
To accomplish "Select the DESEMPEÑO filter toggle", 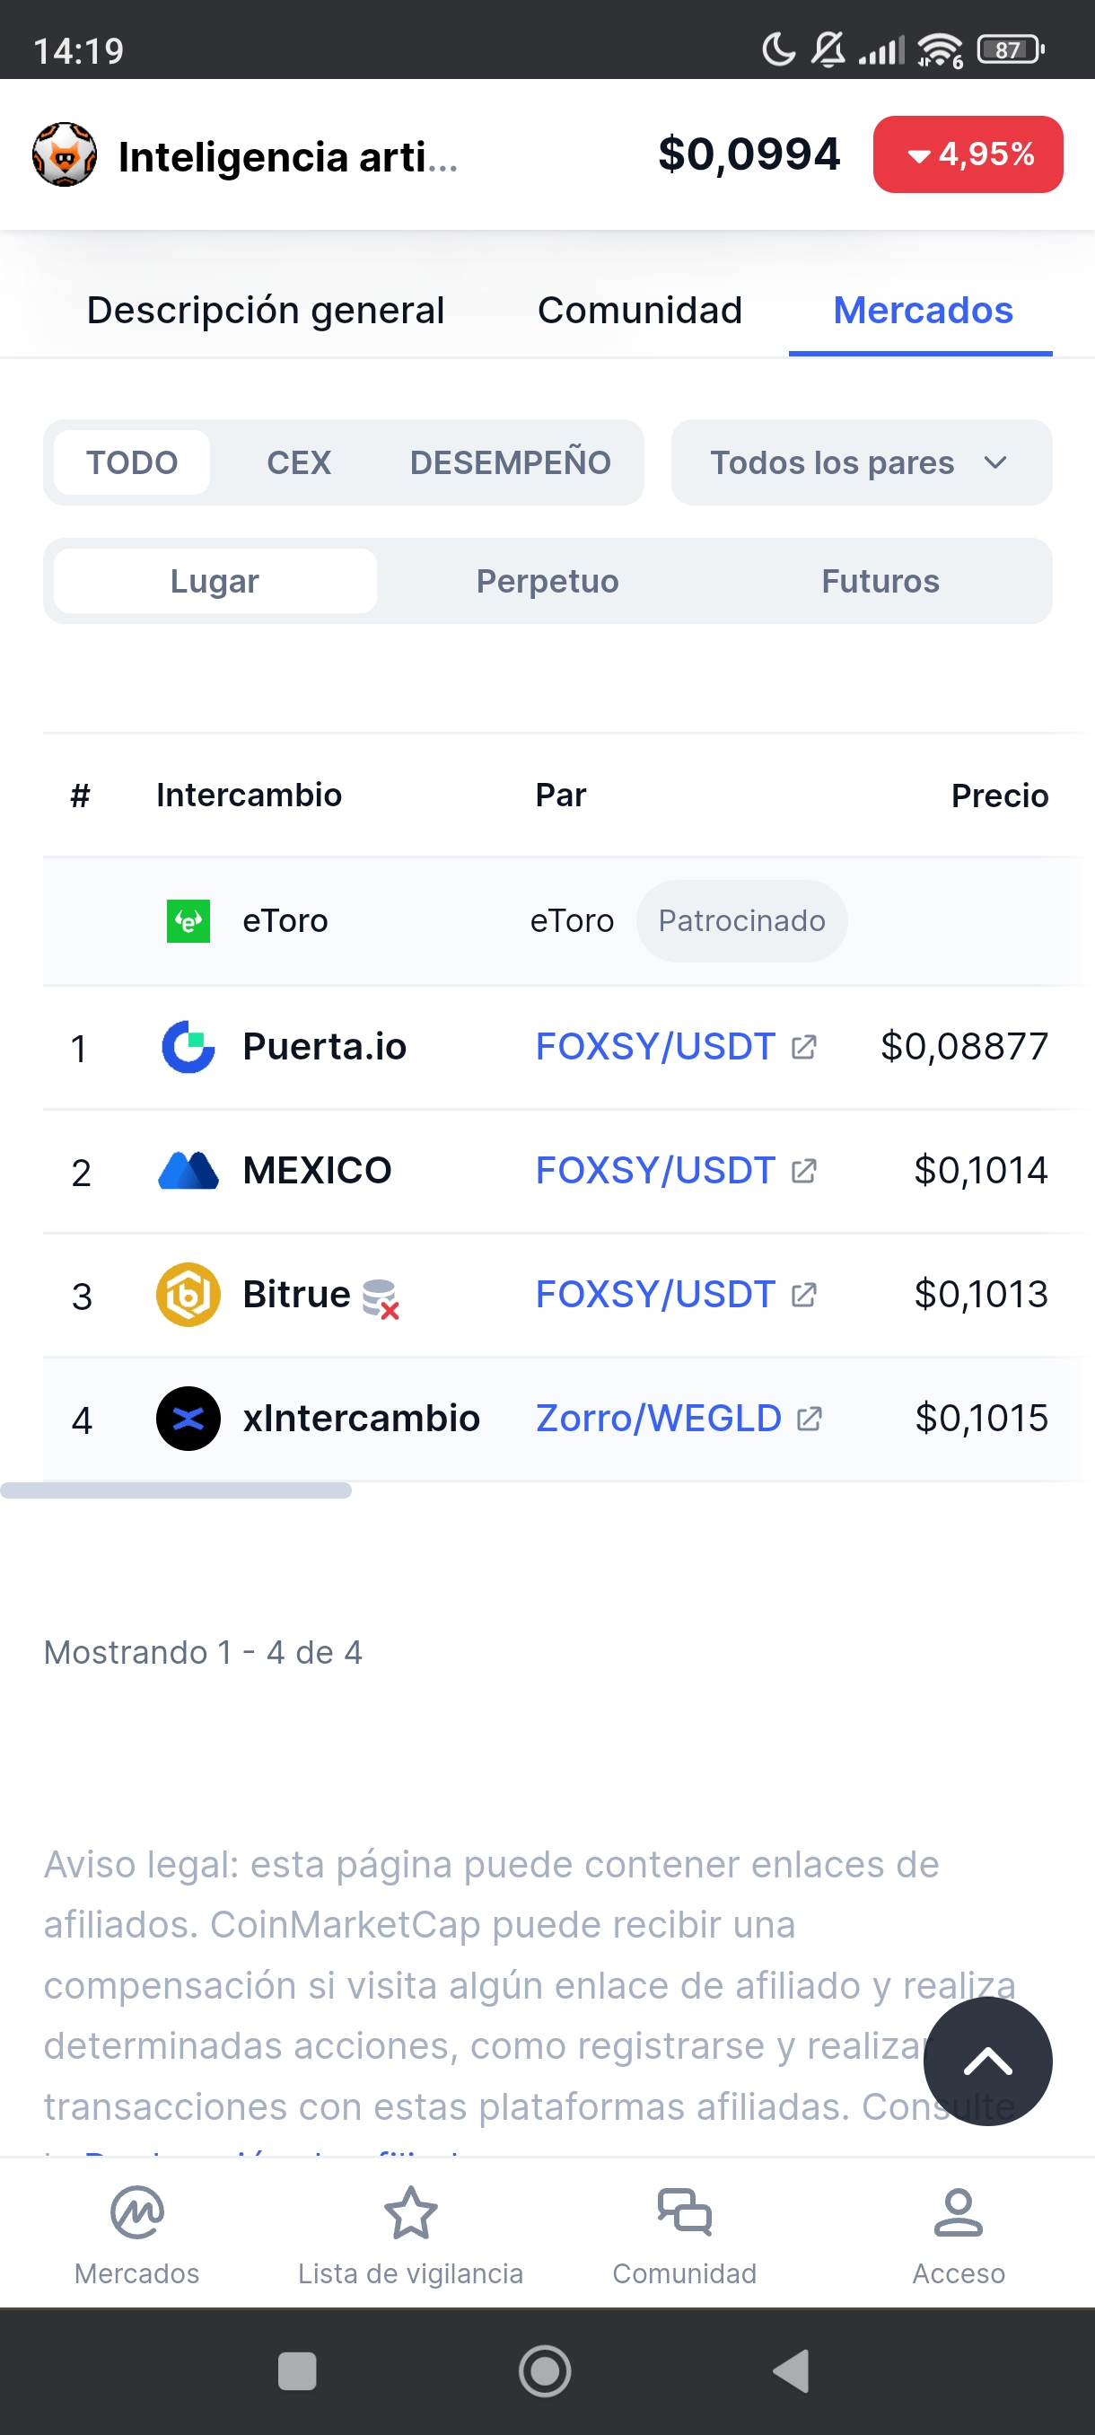I will tap(510, 462).
